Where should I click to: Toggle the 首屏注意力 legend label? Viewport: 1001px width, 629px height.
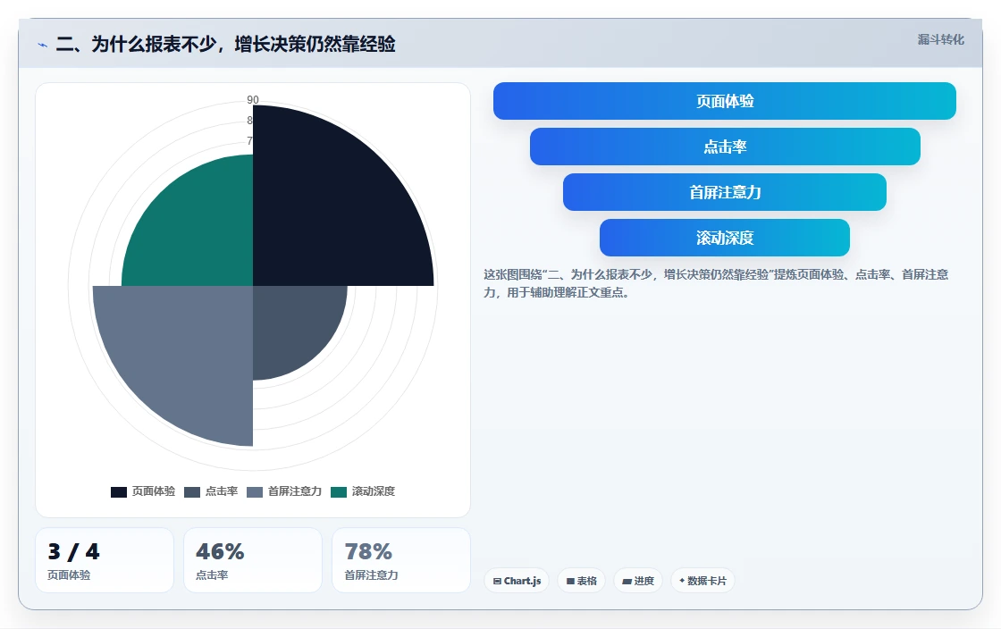click(x=295, y=491)
